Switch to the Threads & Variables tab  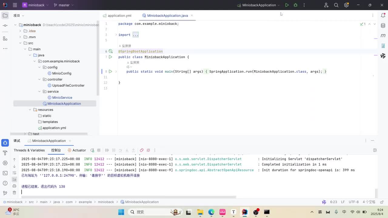coord(29,150)
